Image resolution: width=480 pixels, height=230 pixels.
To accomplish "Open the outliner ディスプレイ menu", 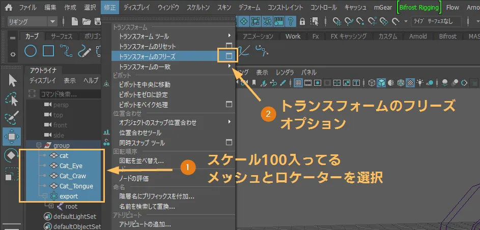I will [x=43, y=80].
